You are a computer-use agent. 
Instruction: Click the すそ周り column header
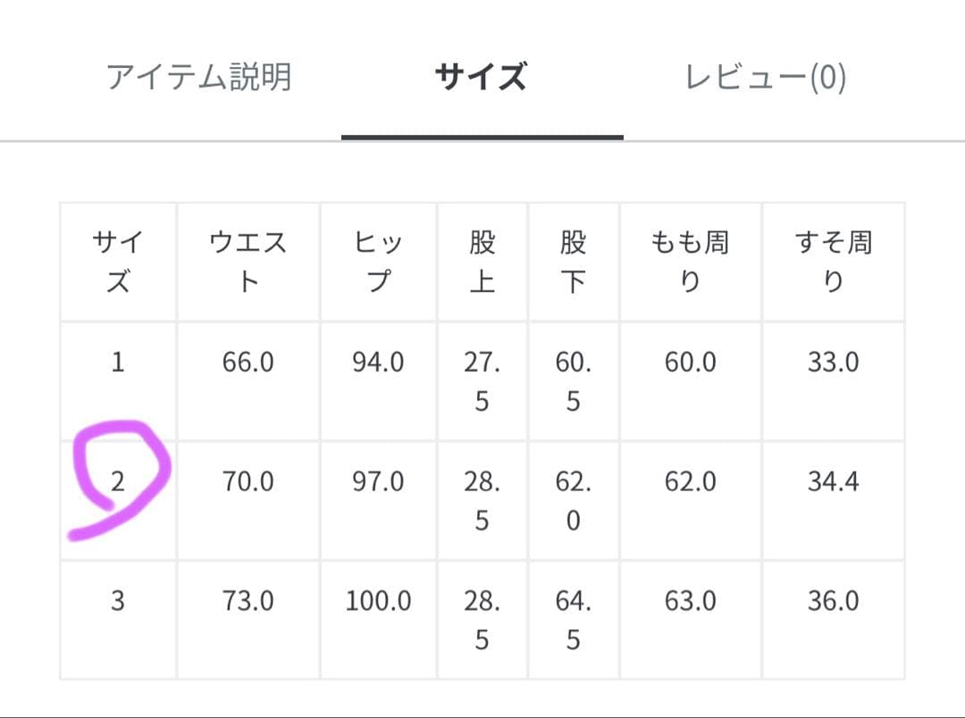pyautogui.click(x=833, y=260)
